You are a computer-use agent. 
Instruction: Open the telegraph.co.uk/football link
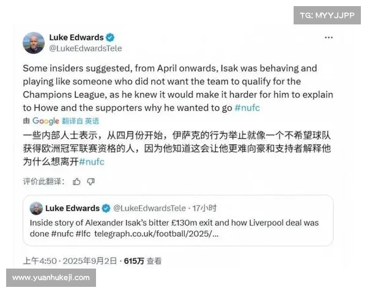point(157,234)
